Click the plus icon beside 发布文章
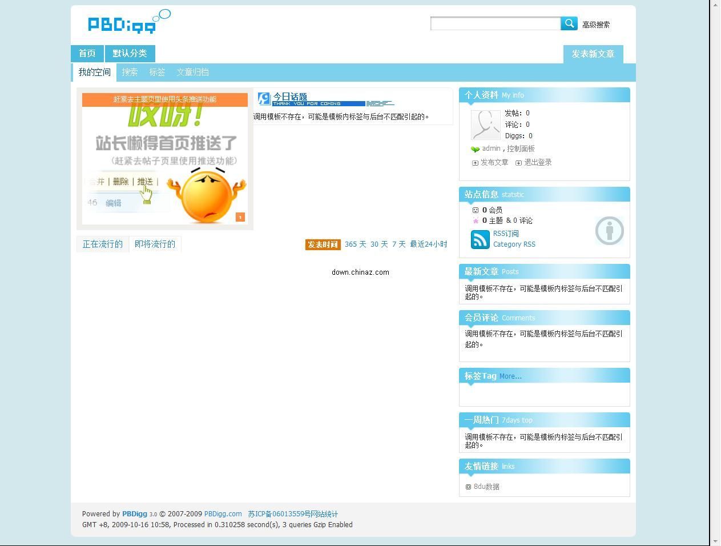 tap(475, 163)
